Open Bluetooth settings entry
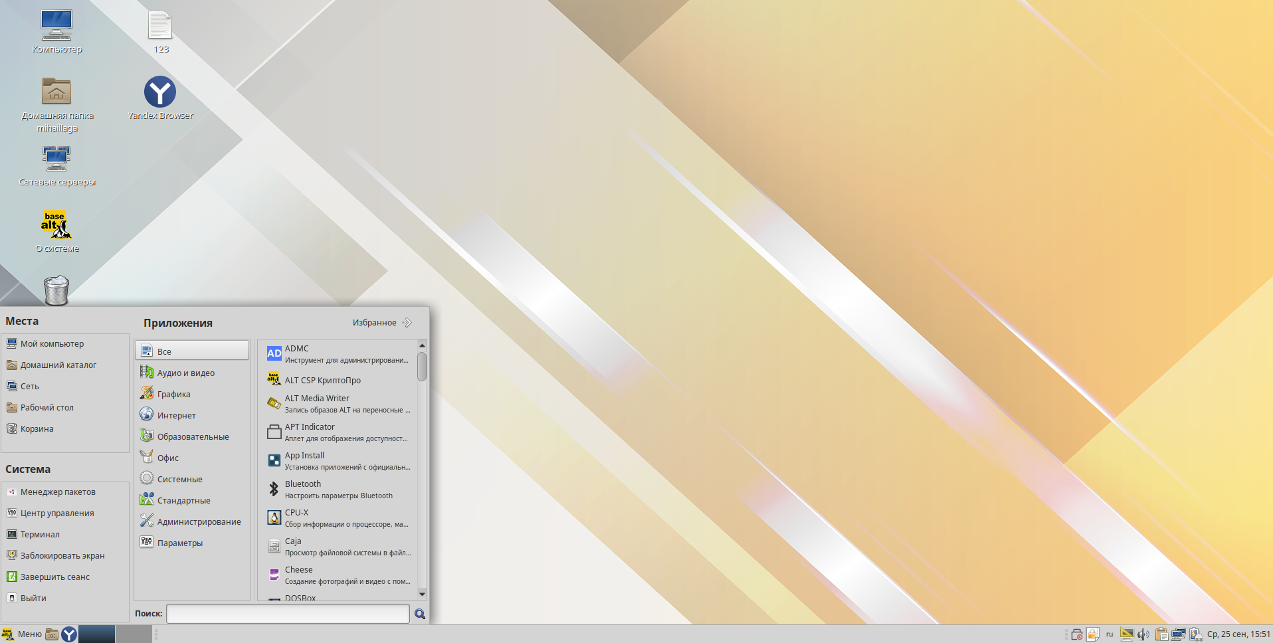Screen dimensions: 1273x643 point(338,490)
